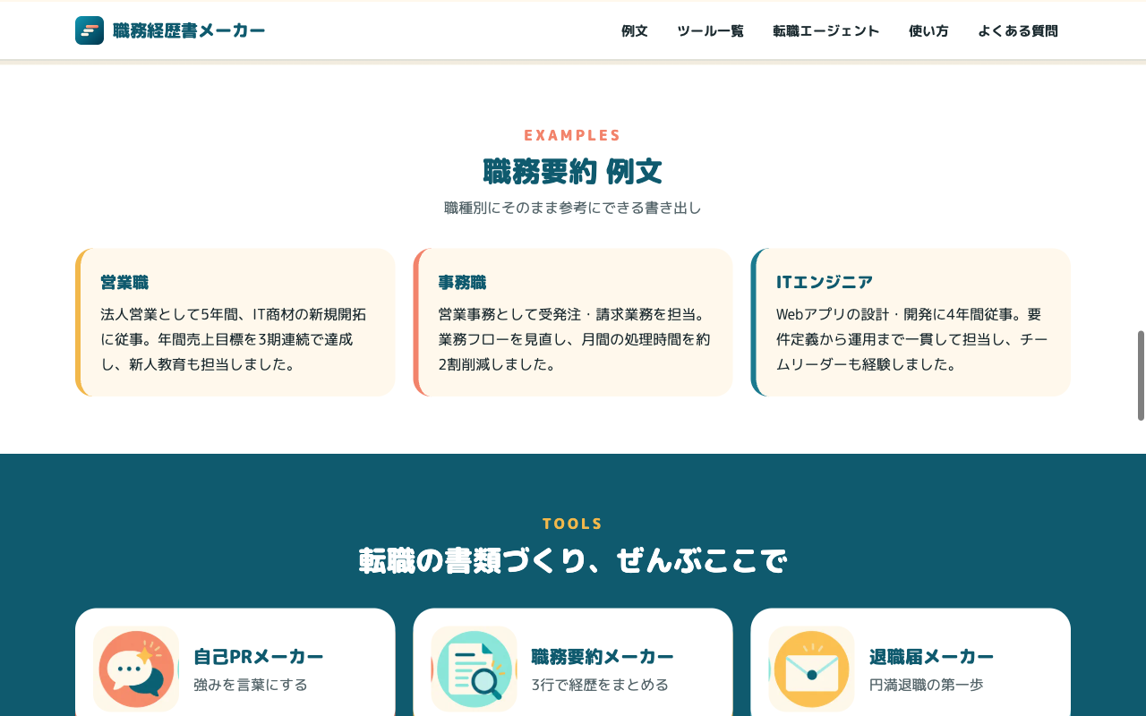Click the 円満退職の第一歩 description
The height and width of the screenshot is (716, 1146).
(x=927, y=685)
